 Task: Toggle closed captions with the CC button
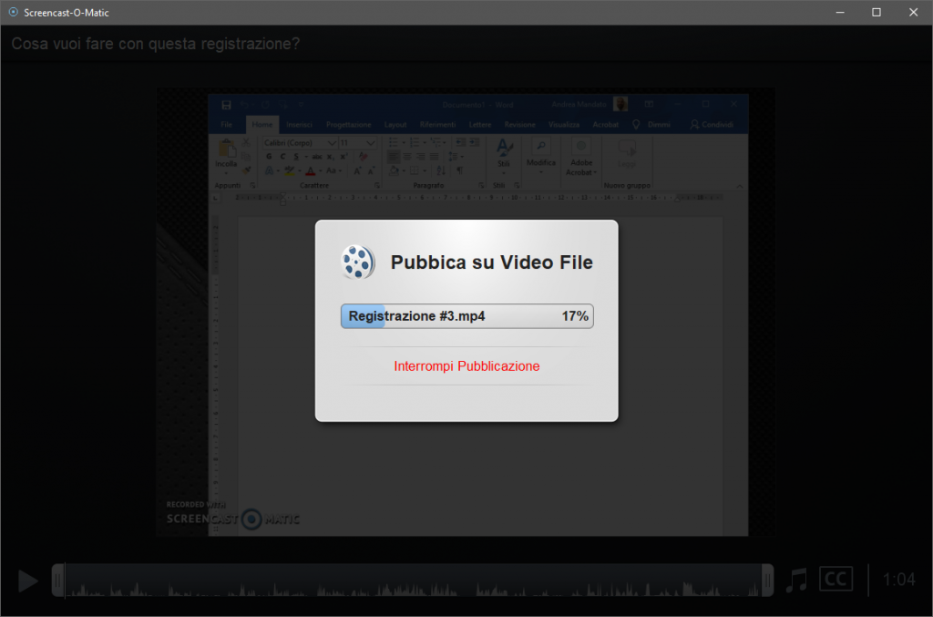(x=836, y=579)
